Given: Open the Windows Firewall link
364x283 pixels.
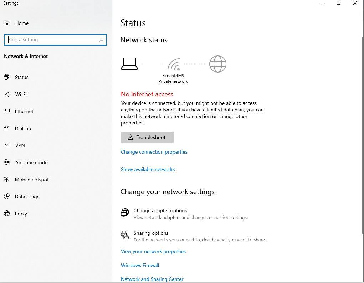Looking at the screenshot, I should click(140, 265).
